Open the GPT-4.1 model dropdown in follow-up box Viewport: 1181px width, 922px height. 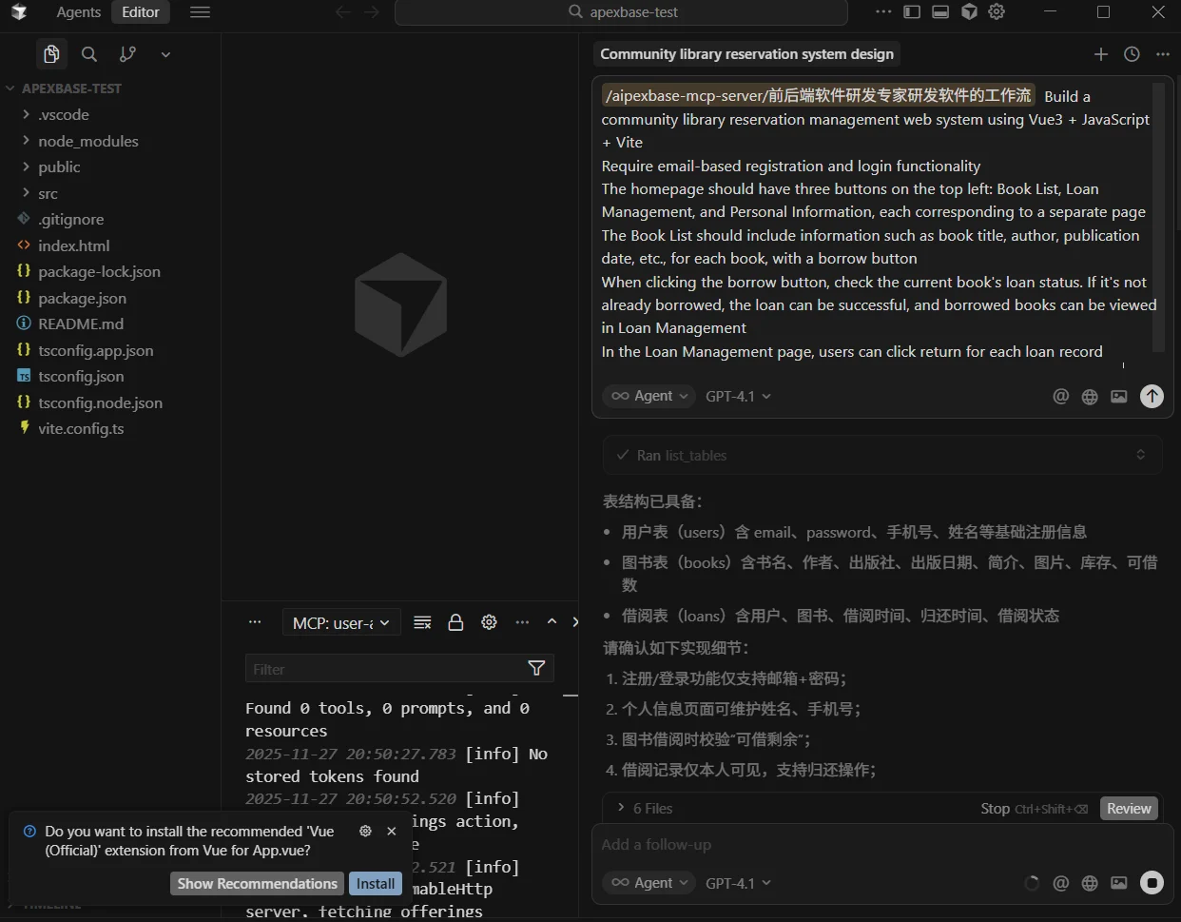[738, 883]
